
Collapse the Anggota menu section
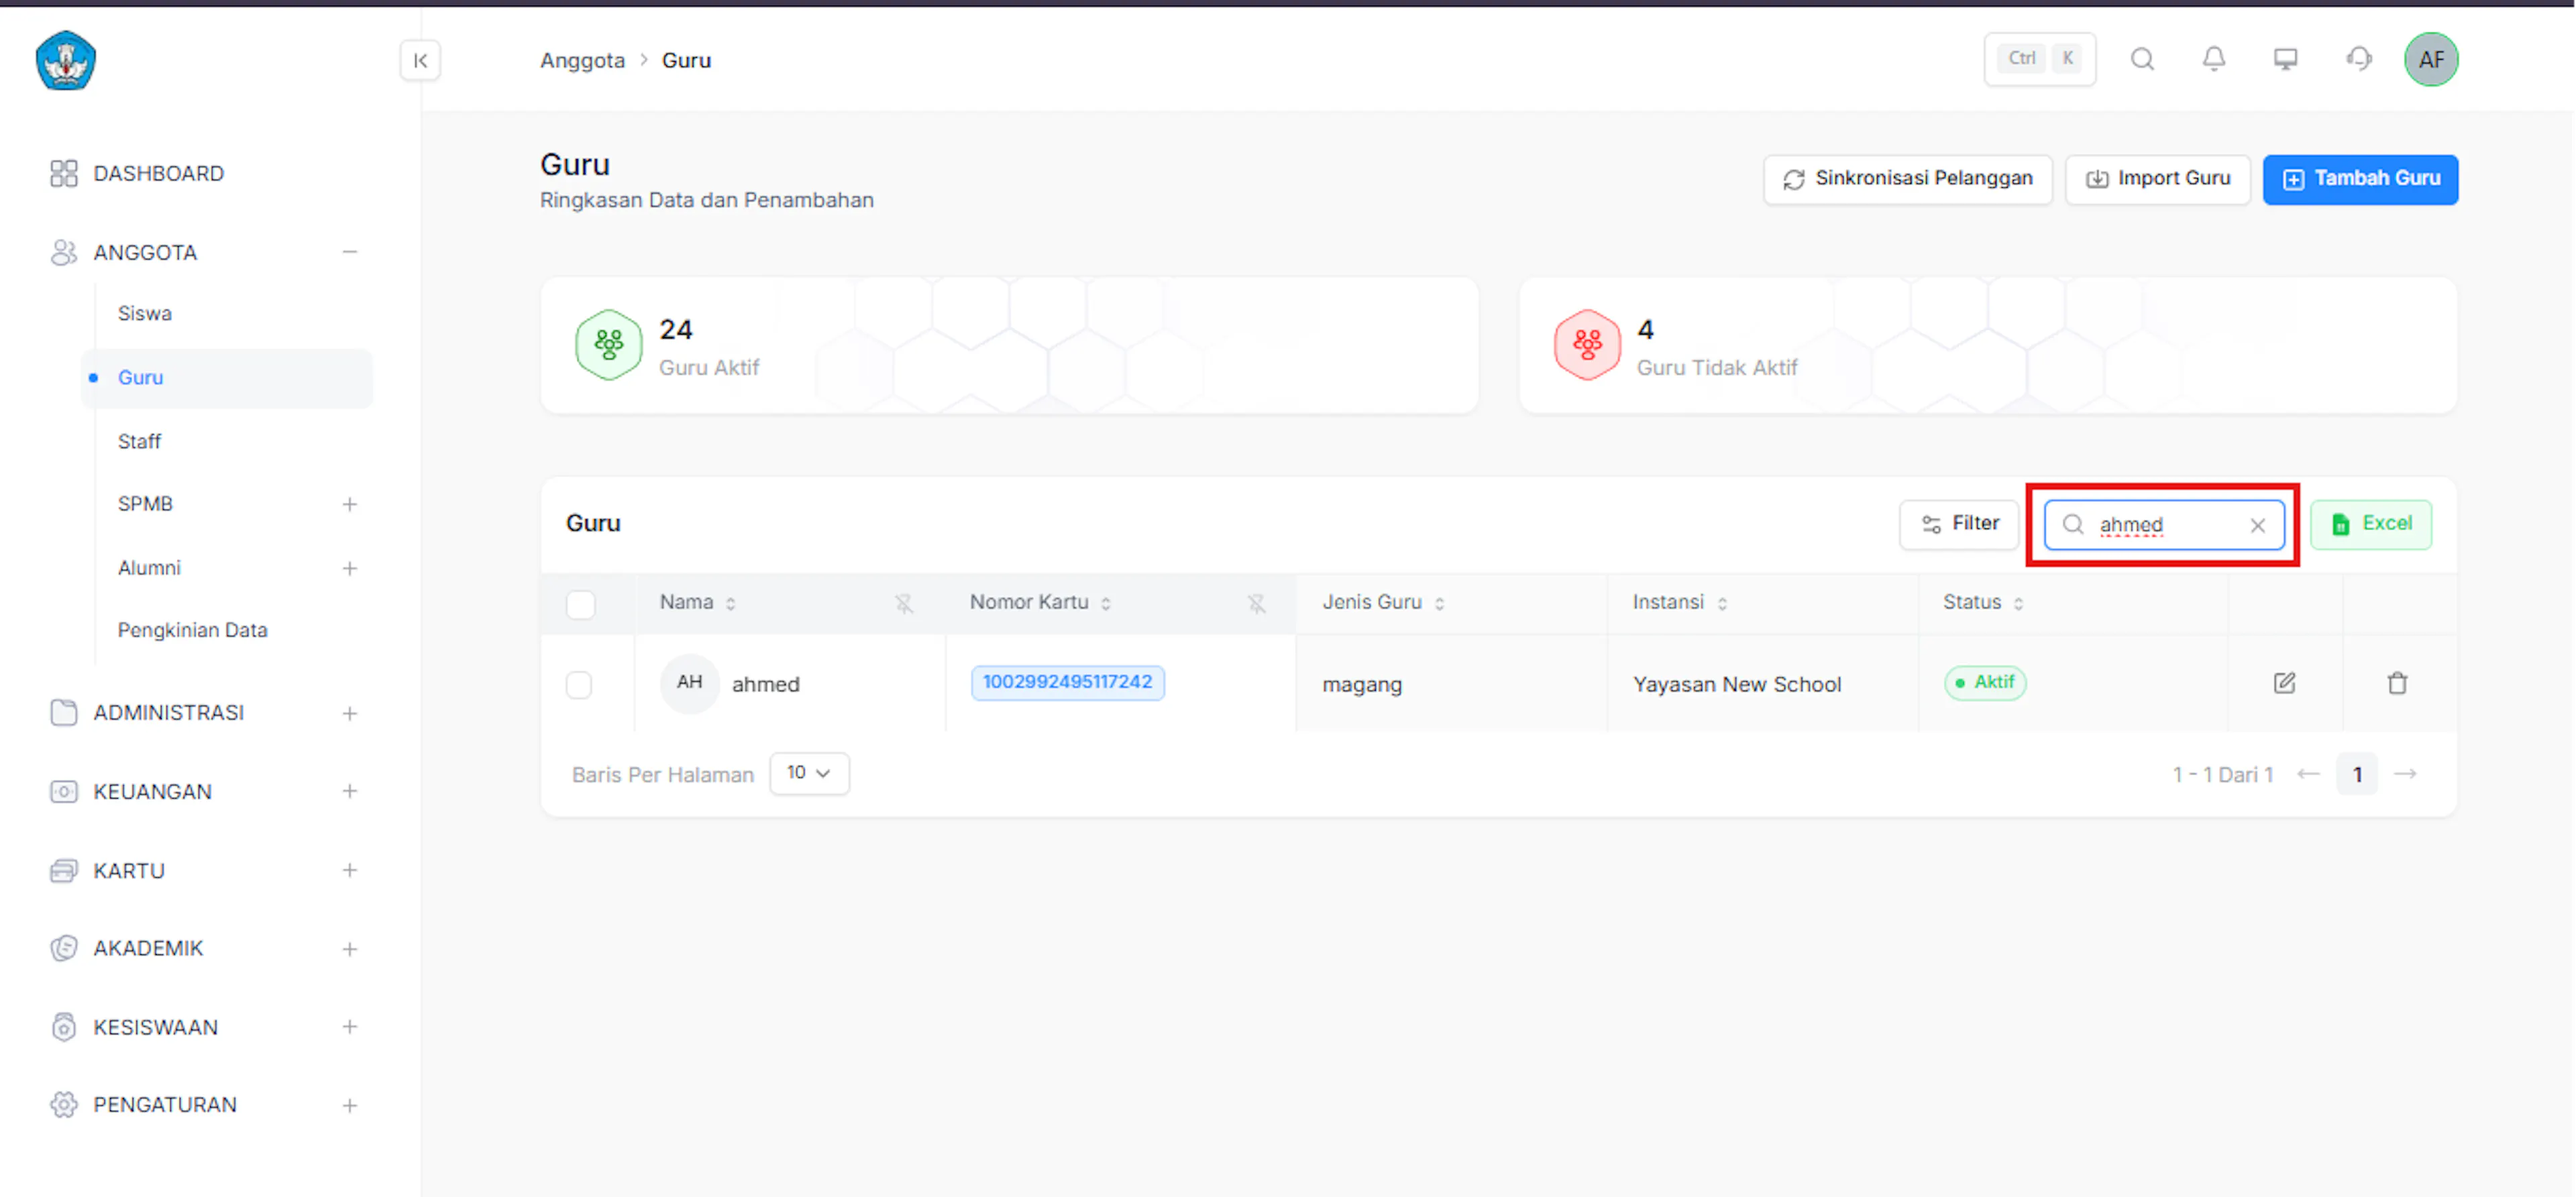(349, 252)
